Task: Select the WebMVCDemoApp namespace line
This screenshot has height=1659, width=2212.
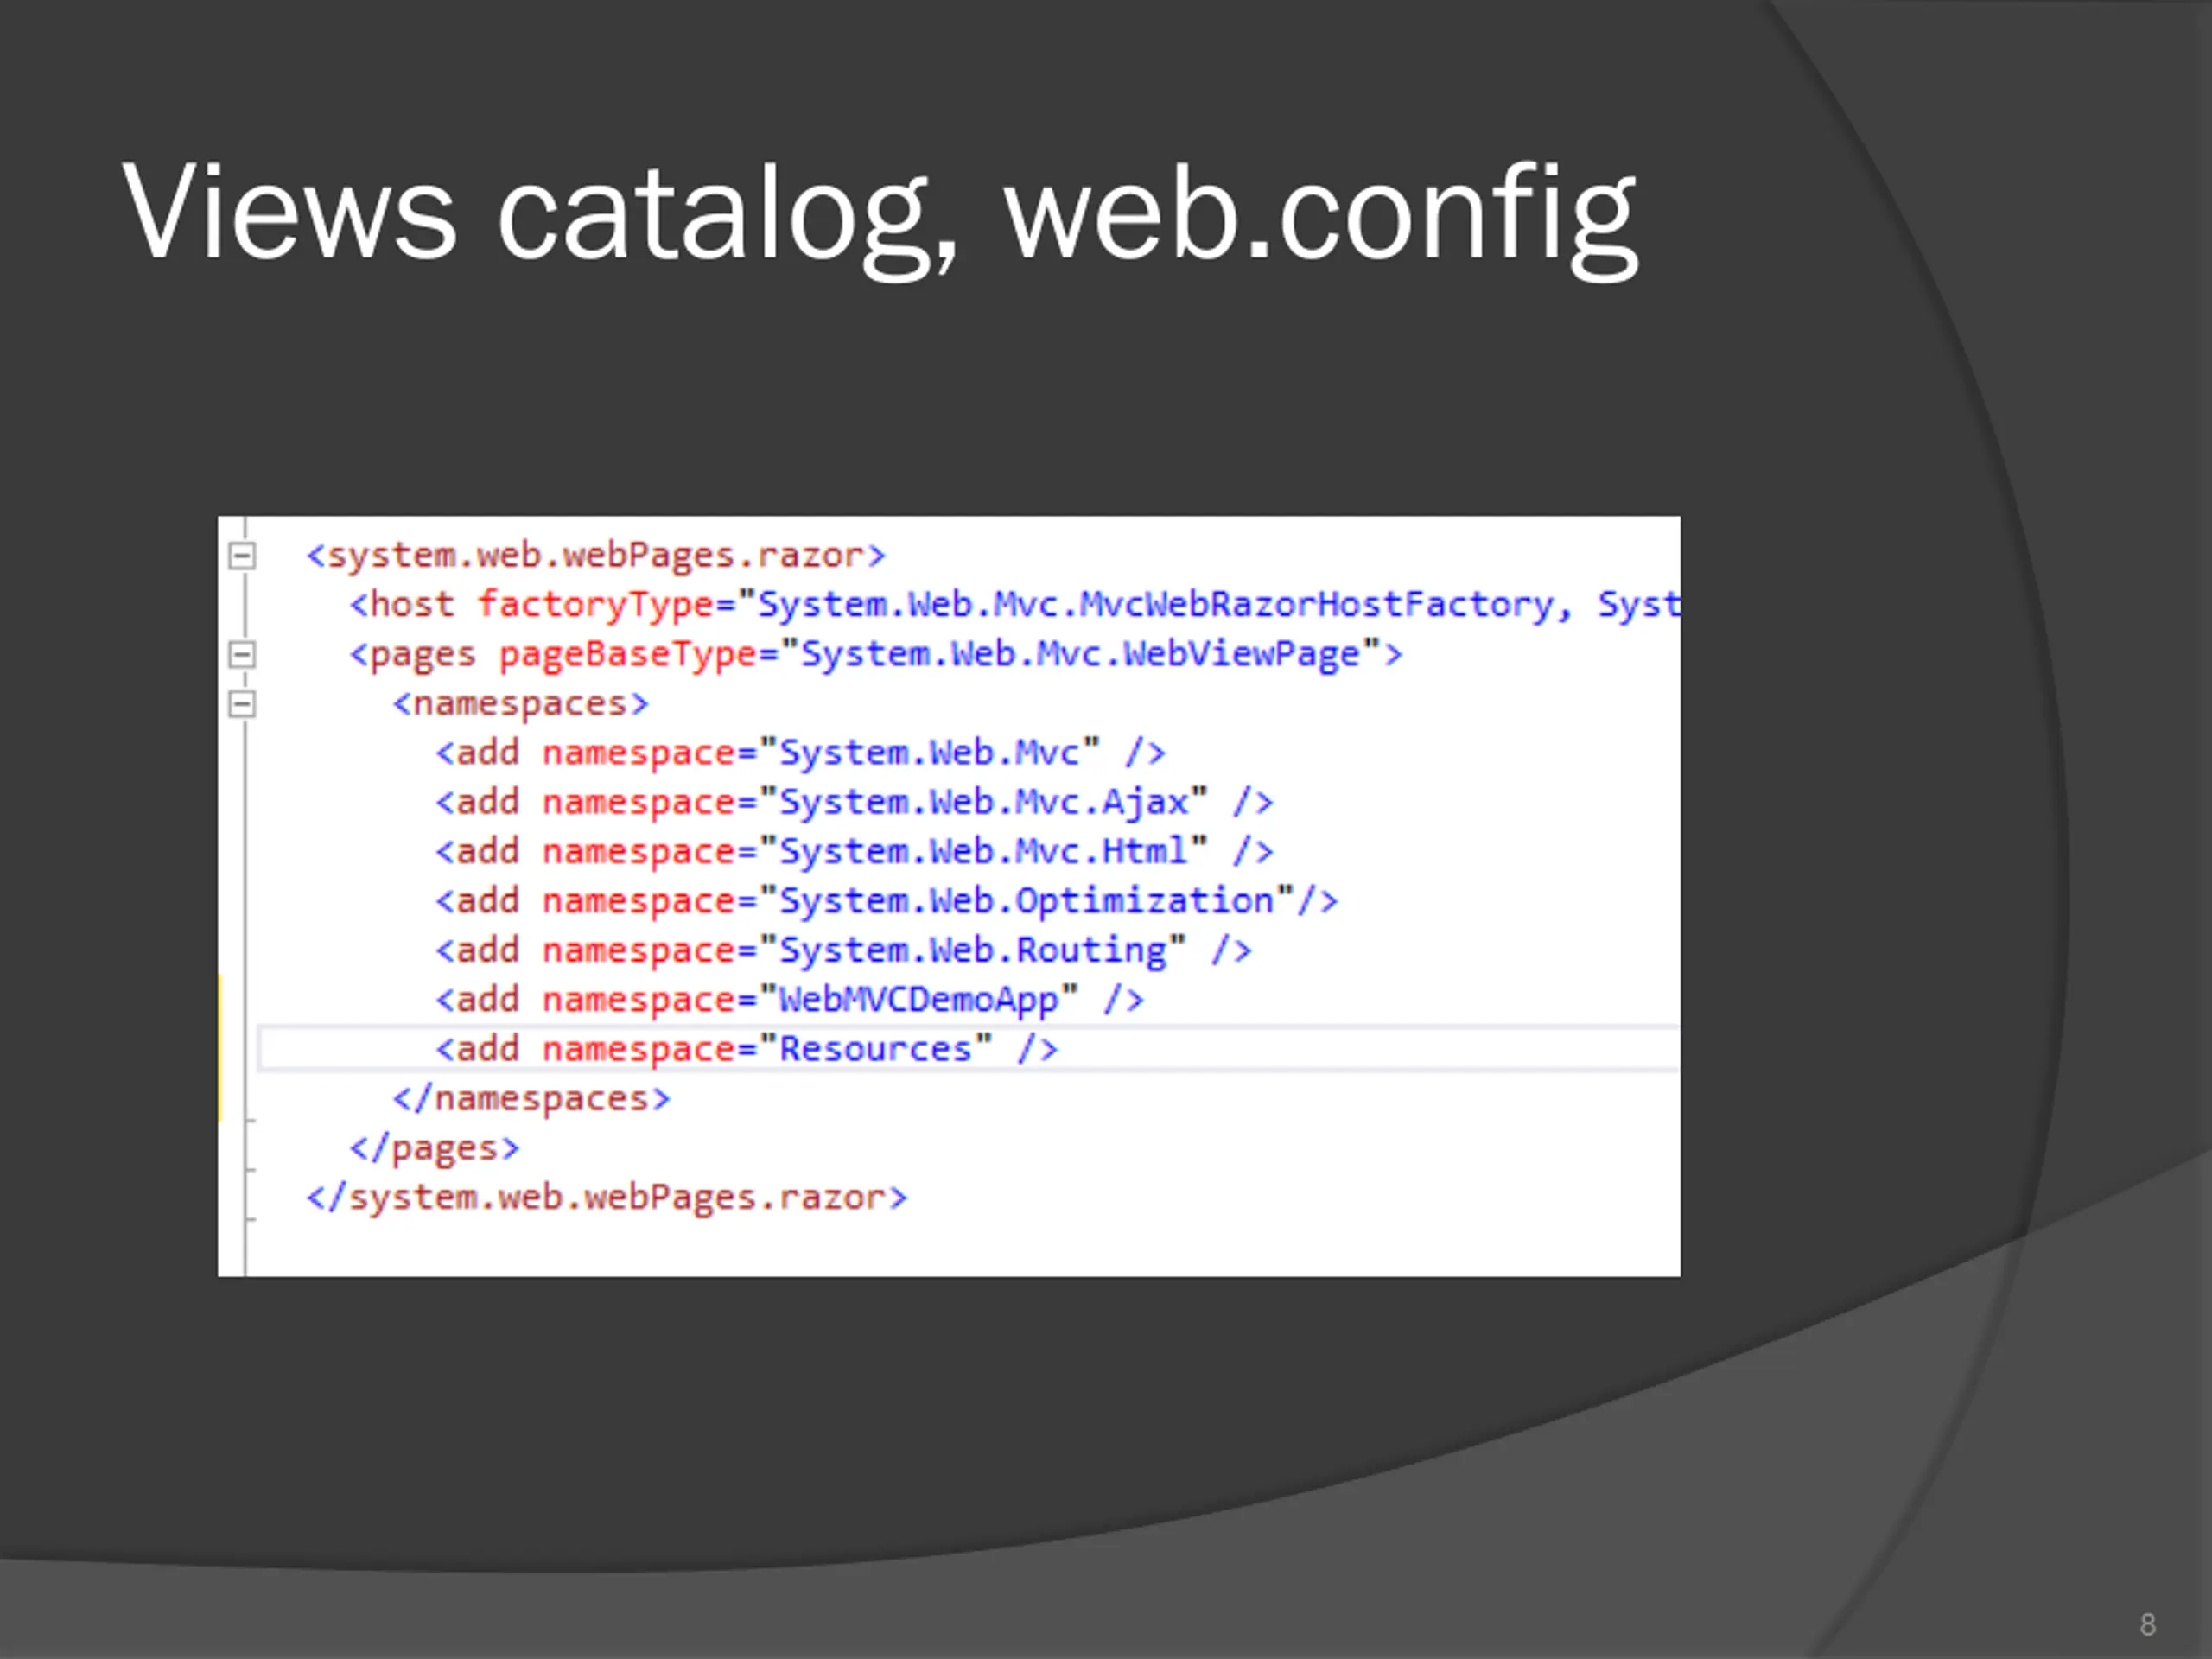Action: pos(789,1000)
